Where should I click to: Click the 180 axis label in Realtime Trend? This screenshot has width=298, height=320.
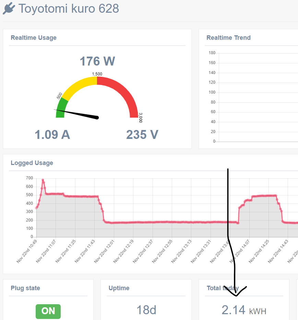tap(212, 53)
